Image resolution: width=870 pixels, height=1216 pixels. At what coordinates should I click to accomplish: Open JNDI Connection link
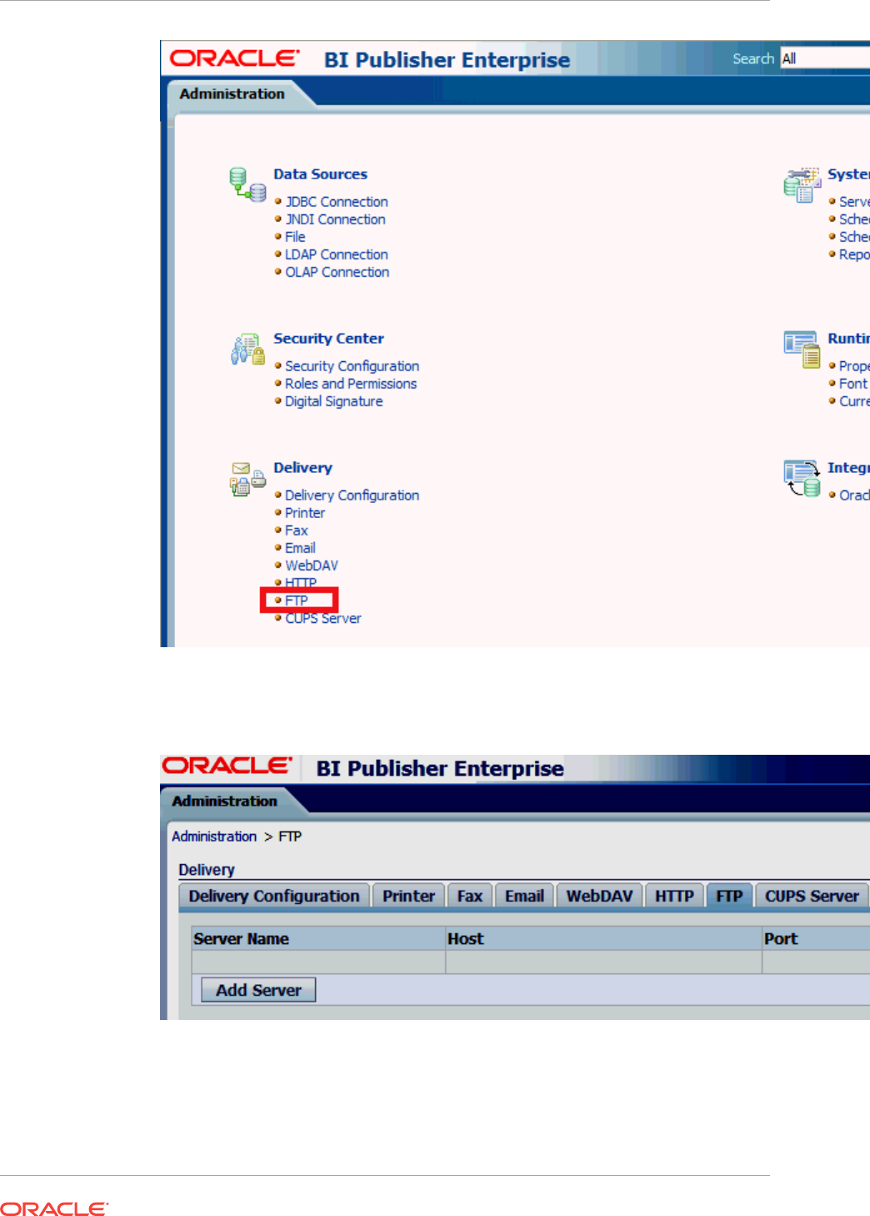pos(335,219)
